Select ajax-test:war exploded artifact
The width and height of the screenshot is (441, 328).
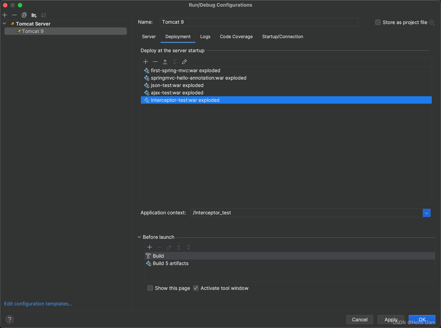286,93
